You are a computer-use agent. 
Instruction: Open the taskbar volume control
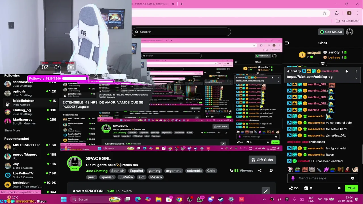[325, 199]
